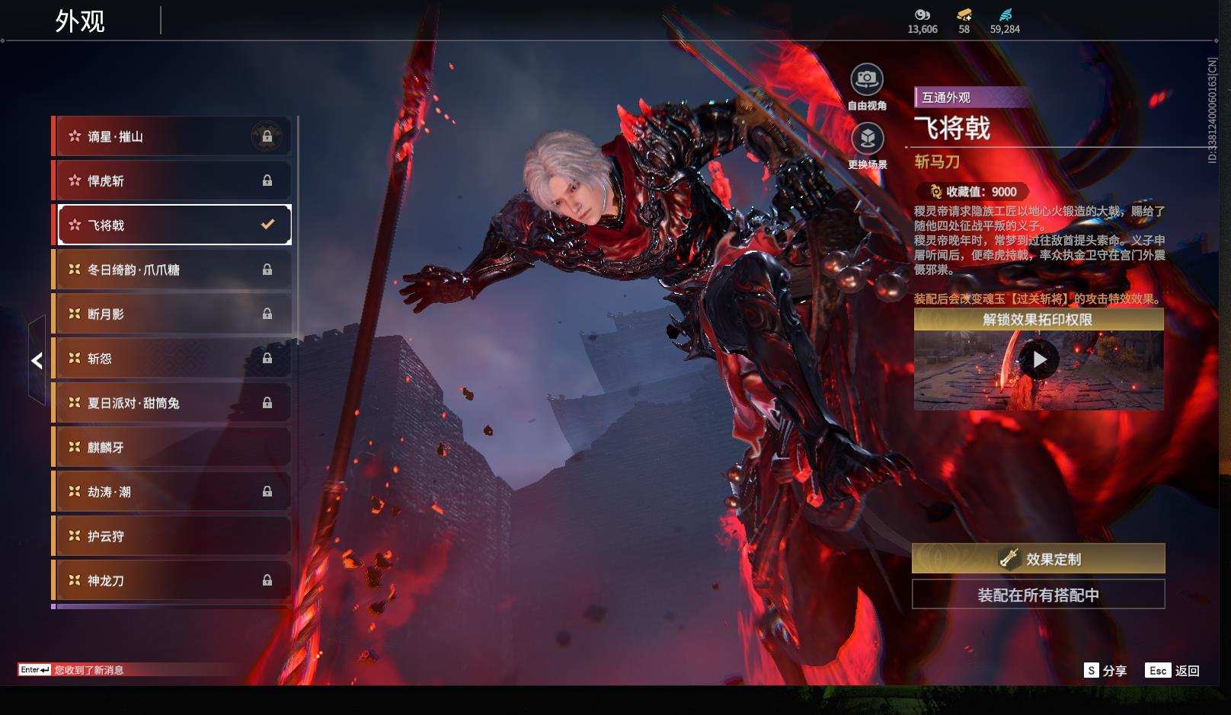This screenshot has height=715, width=1231.
Task: Select the 断月影 skin row
Action: pyautogui.click(x=172, y=314)
